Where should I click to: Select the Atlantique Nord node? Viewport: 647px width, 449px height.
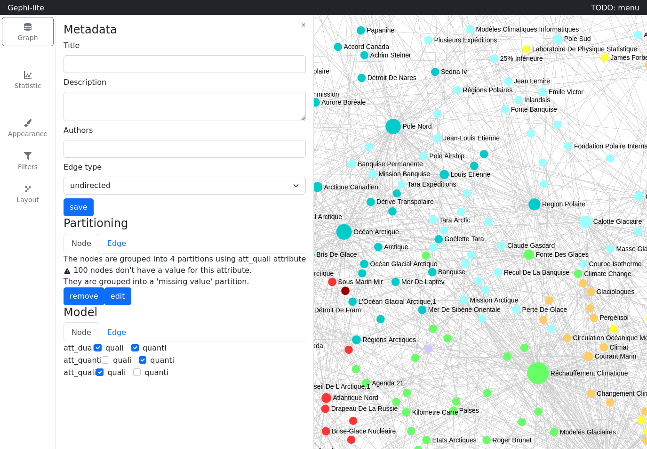click(326, 398)
